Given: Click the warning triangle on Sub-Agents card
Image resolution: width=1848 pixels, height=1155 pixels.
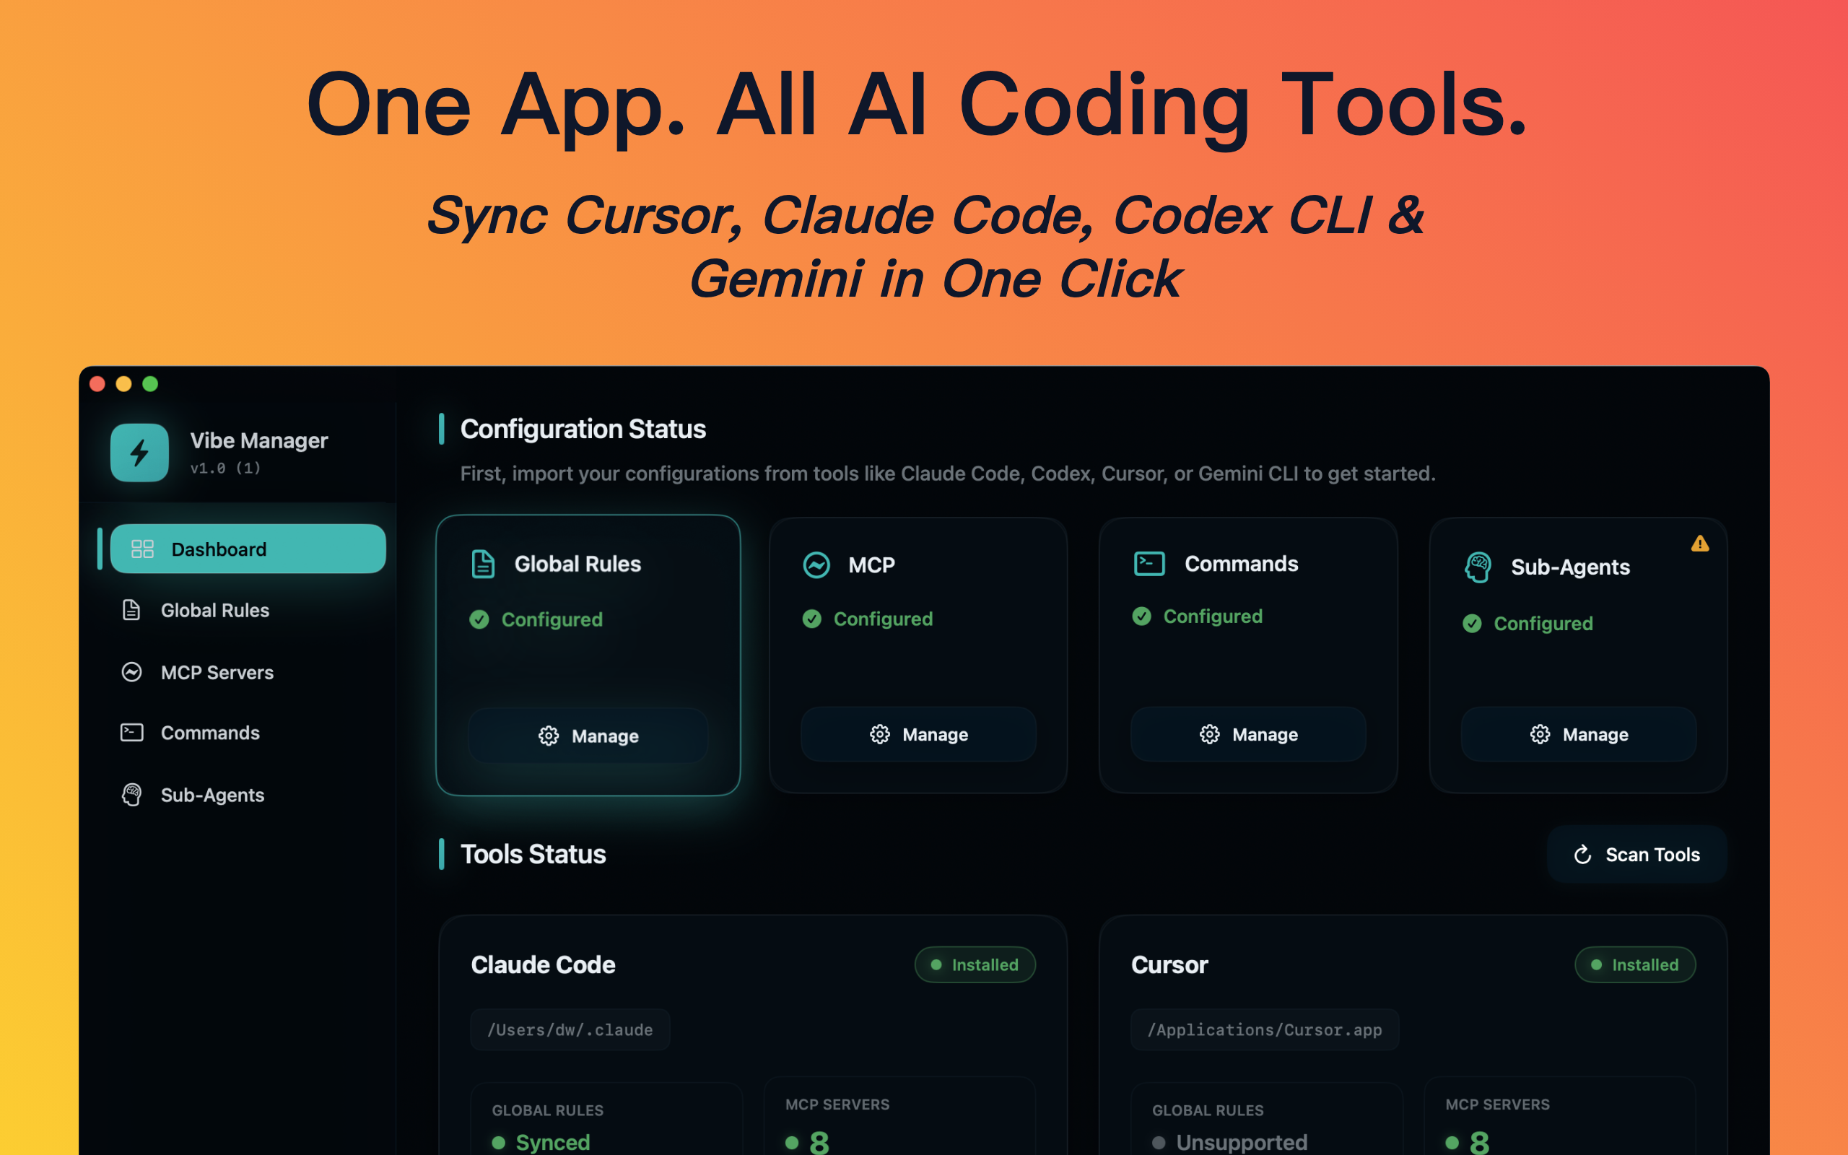Looking at the screenshot, I should 1699,544.
